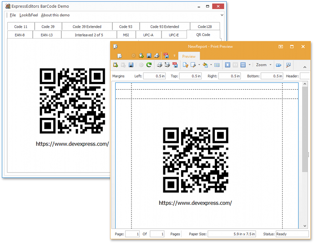The height and width of the screenshot is (243, 314).
Task: Click the green Refresh icon in preview toolbar
Action: coord(149,65)
